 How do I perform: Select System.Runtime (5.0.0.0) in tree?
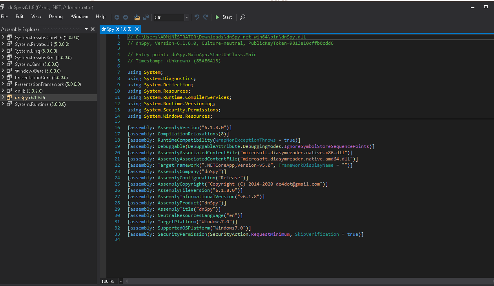pyautogui.click(x=40, y=104)
